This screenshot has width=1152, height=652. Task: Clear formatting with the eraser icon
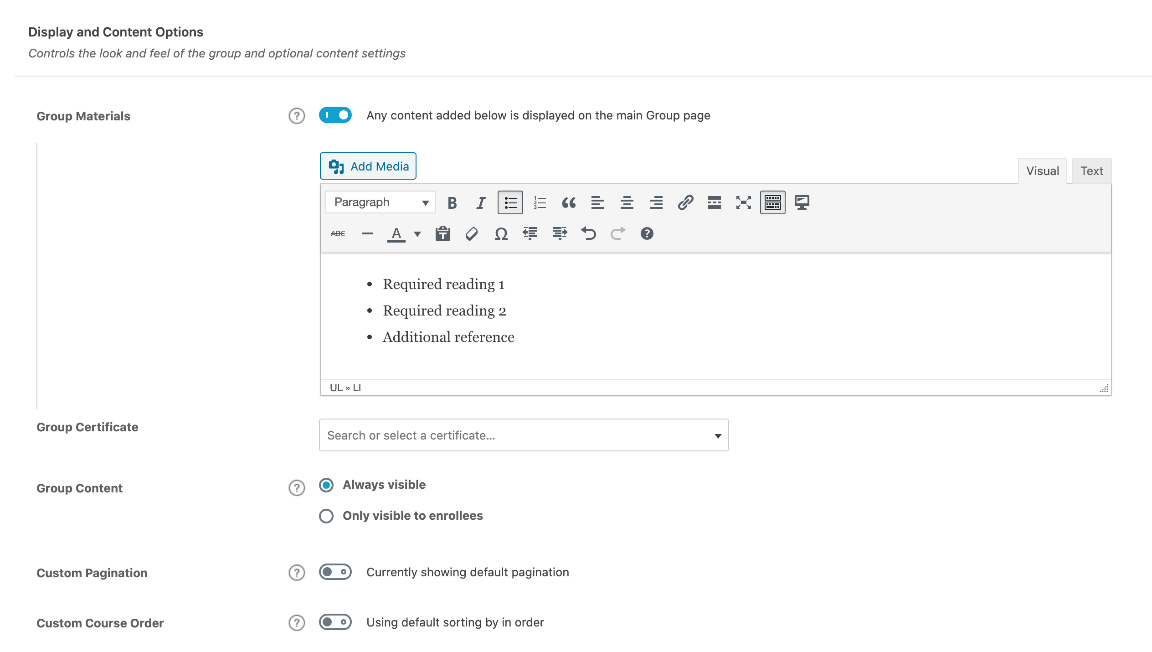coord(472,233)
